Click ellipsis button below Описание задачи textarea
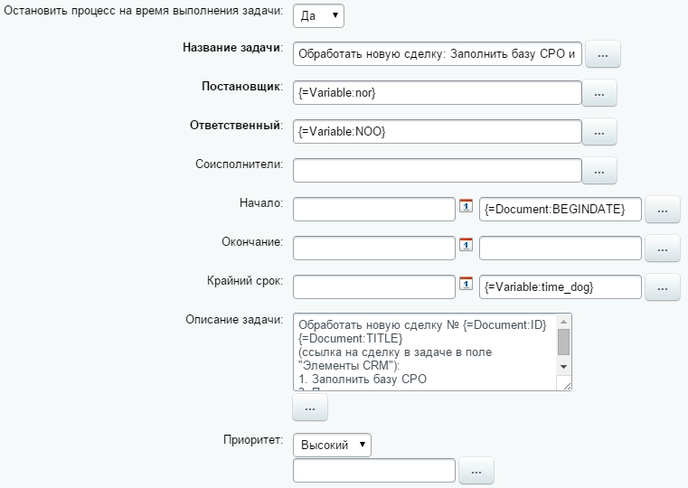Image resolution: width=688 pixels, height=488 pixels. 309,408
